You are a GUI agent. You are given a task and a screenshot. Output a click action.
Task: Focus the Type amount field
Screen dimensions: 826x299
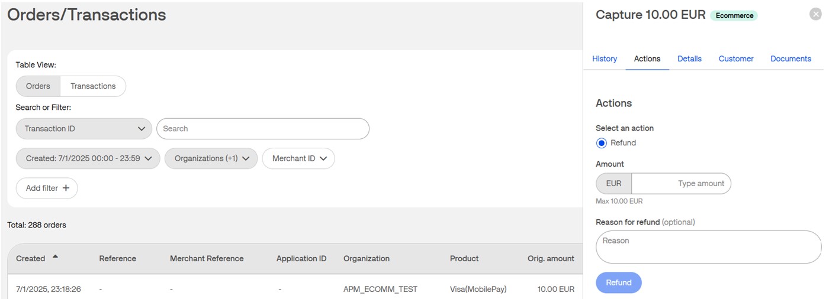point(681,184)
